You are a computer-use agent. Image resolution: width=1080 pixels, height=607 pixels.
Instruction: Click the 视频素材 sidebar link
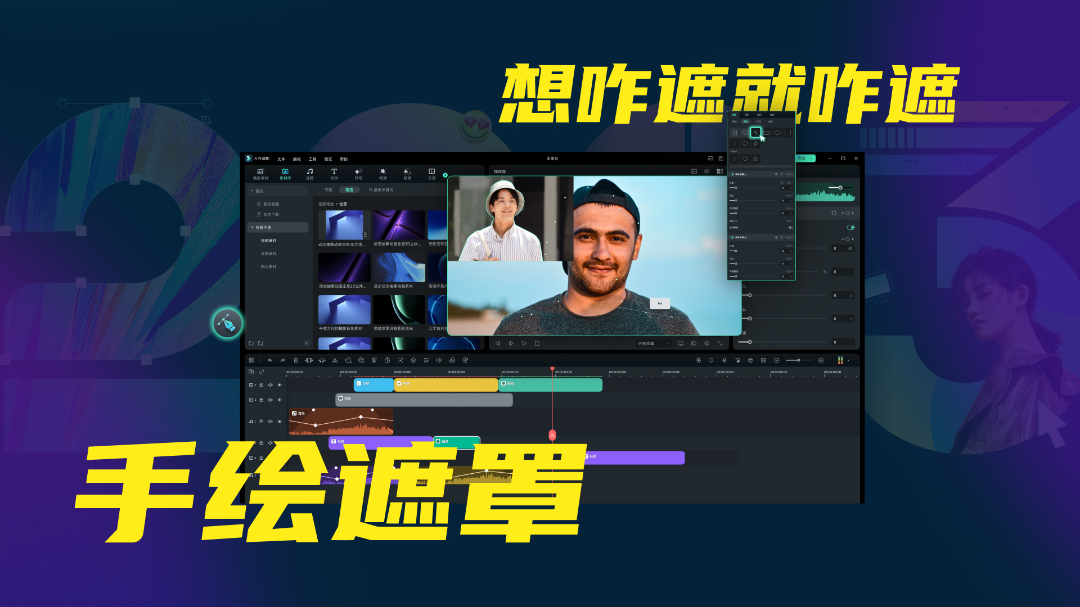(x=268, y=241)
